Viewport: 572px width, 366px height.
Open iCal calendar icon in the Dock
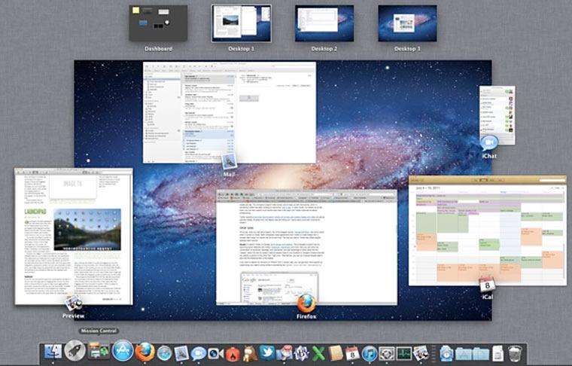[x=353, y=353]
